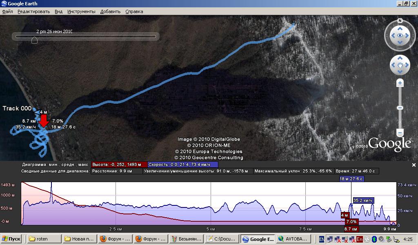Open the volume speaker tray icon
Screen dimensions: 418x245
[x=381, y=239]
